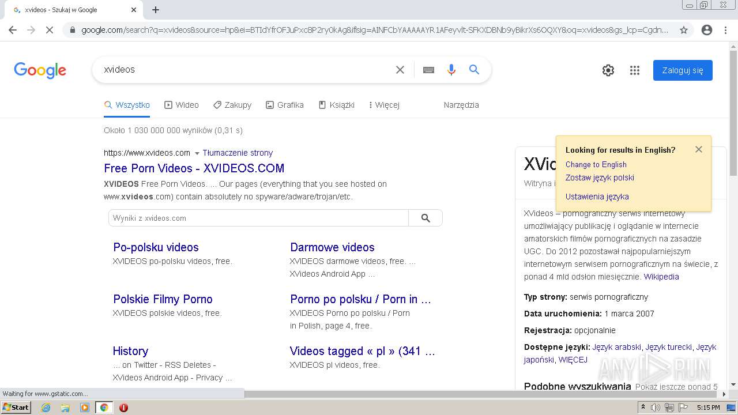The image size is (738, 415).
Task: Open Internet Explorer from the taskbar
Action: 46,408
